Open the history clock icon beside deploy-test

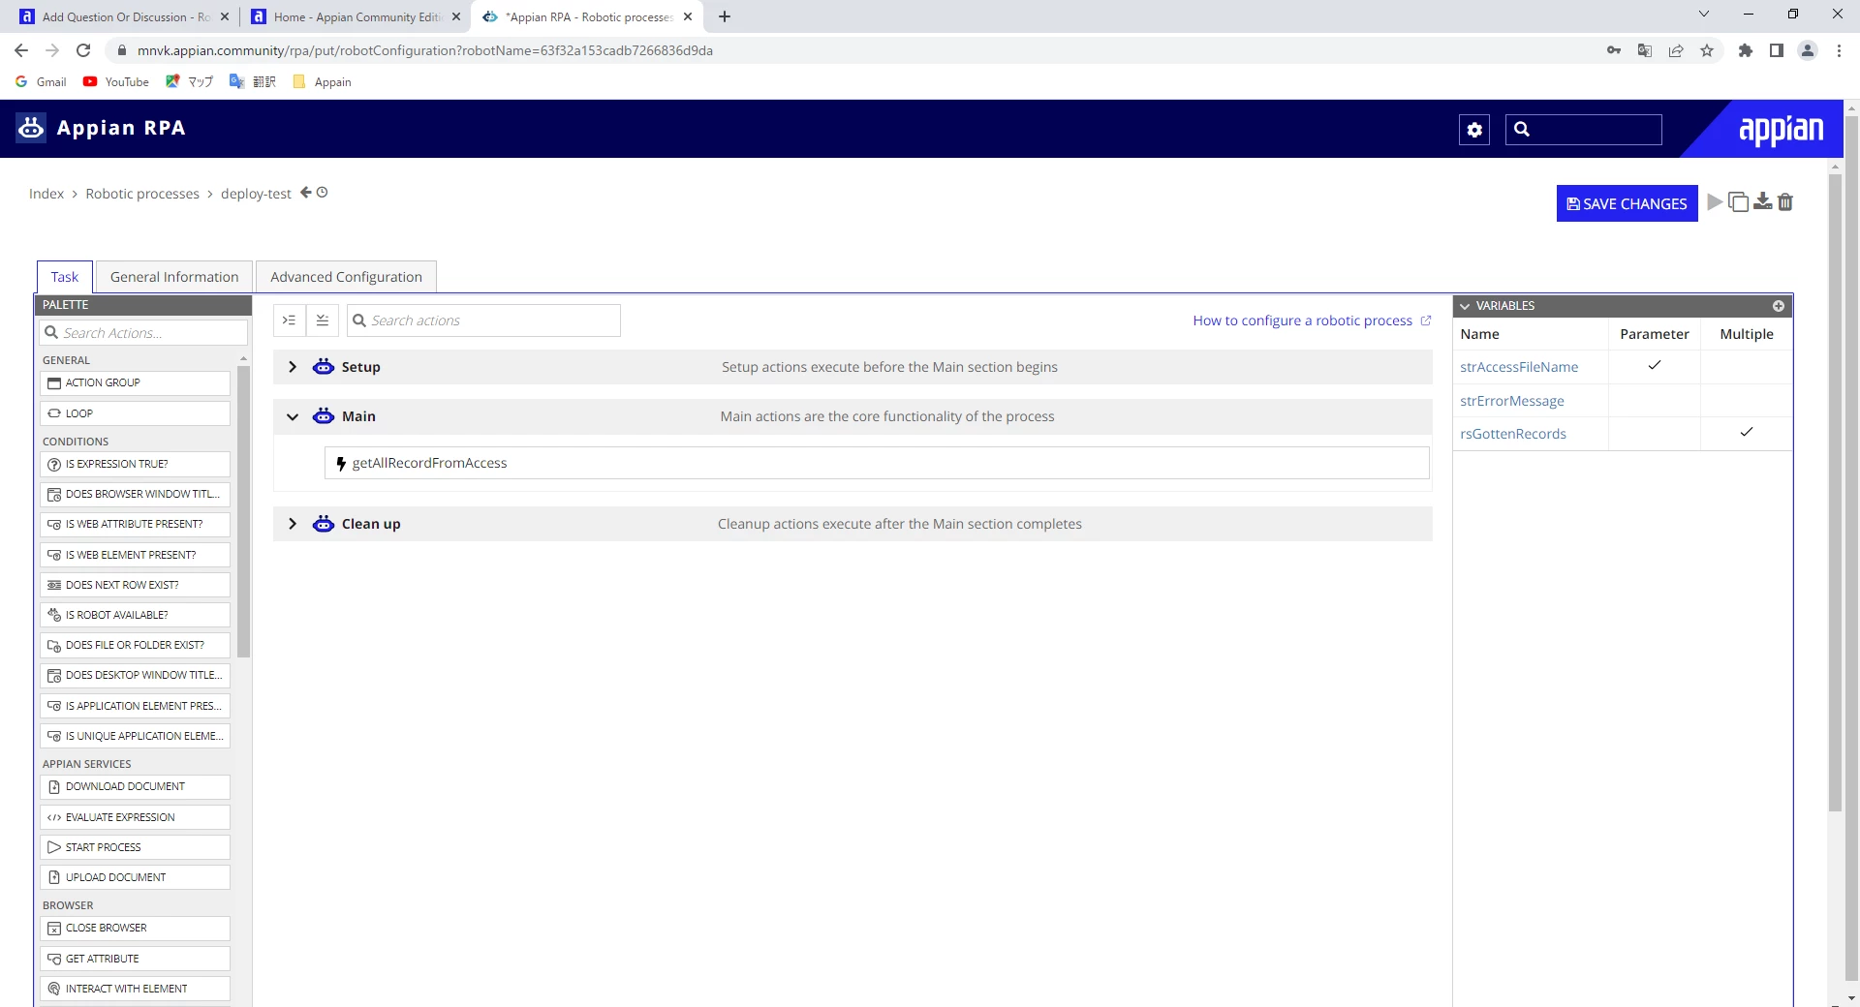point(323,193)
